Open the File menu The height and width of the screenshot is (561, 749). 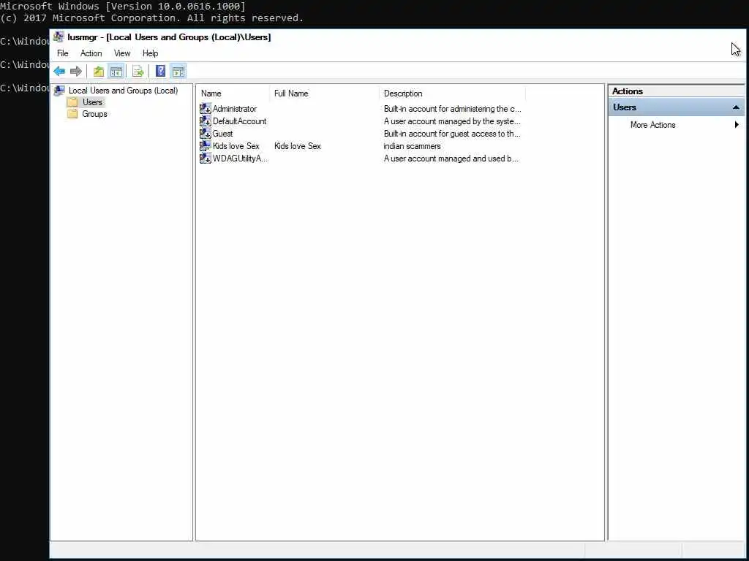coord(63,53)
